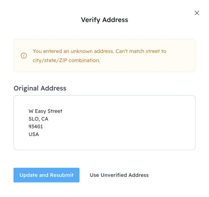
Task: Choose Use Unverified Address
Action: (x=119, y=175)
